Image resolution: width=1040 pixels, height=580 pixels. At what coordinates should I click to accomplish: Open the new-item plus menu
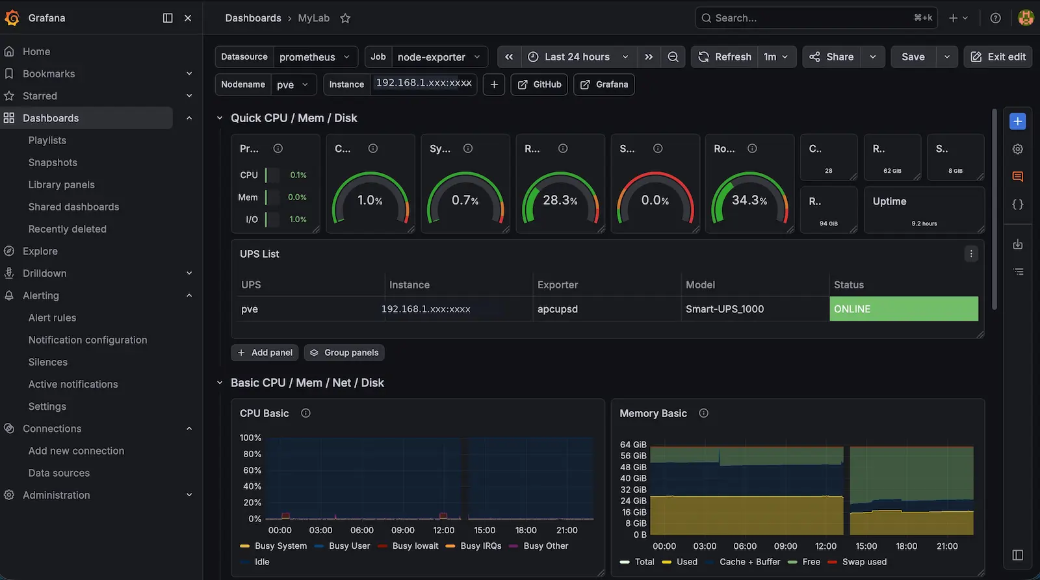[959, 18]
